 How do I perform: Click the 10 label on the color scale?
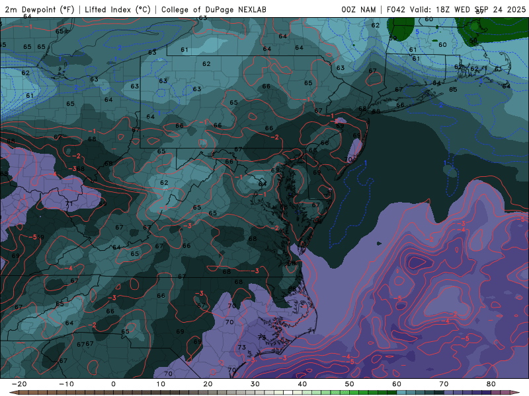click(161, 384)
